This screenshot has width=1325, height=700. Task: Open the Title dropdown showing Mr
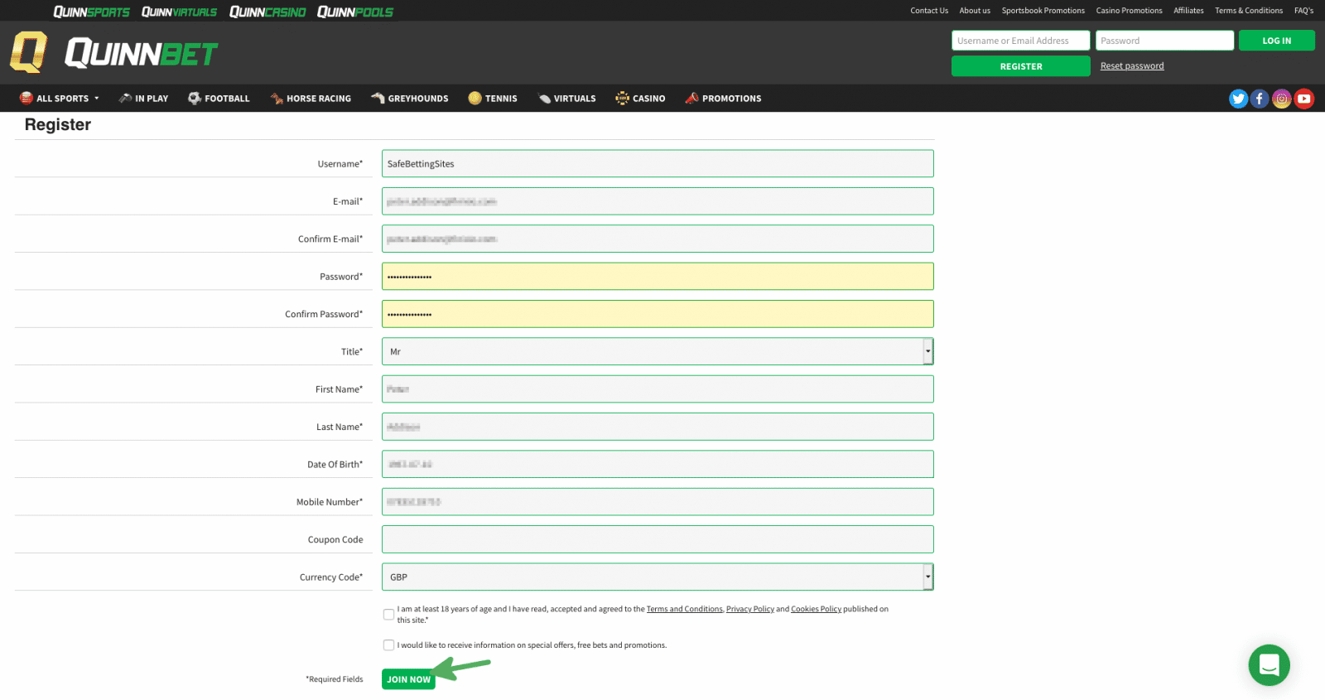[x=658, y=351]
